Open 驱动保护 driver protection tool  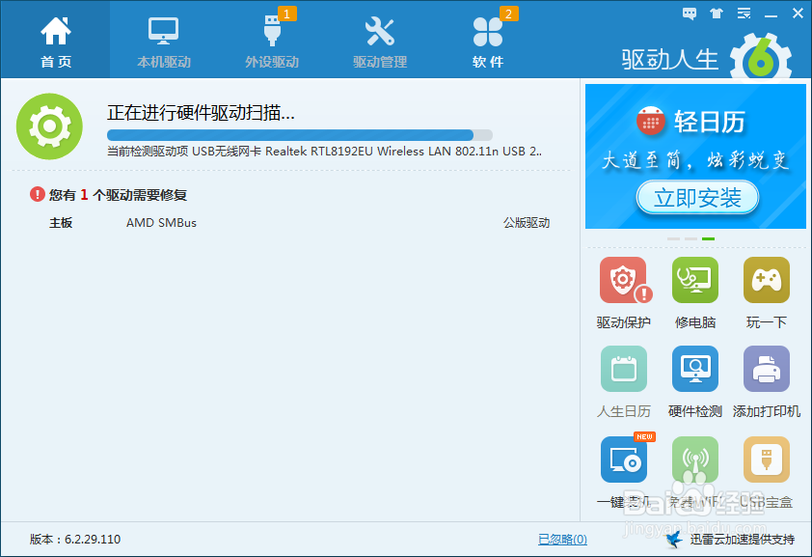pyautogui.click(x=624, y=293)
